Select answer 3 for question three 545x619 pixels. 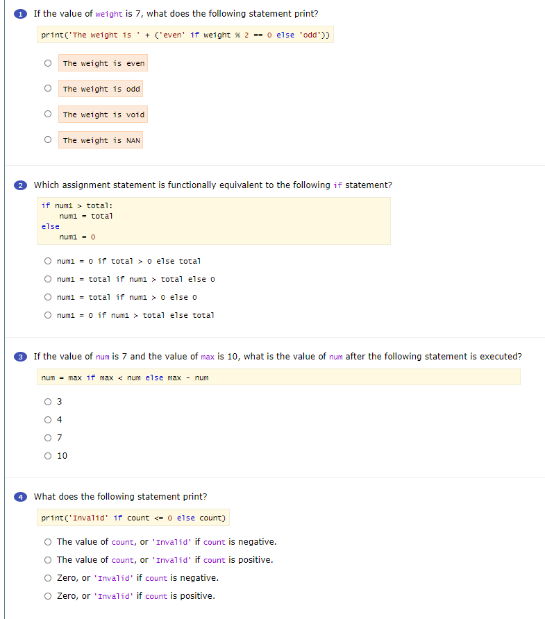coord(47,401)
